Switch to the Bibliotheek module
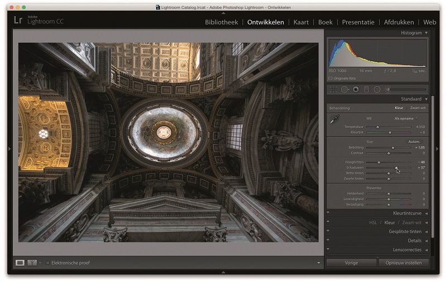The image size is (446, 283). (x=221, y=22)
